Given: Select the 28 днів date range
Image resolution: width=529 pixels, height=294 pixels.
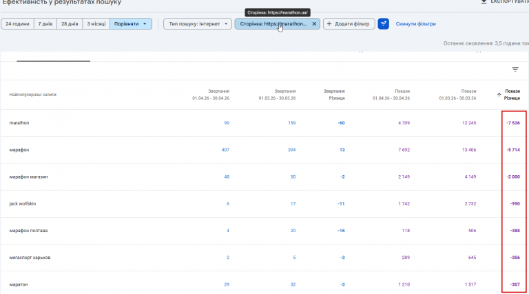Looking at the screenshot, I should (70, 24).
